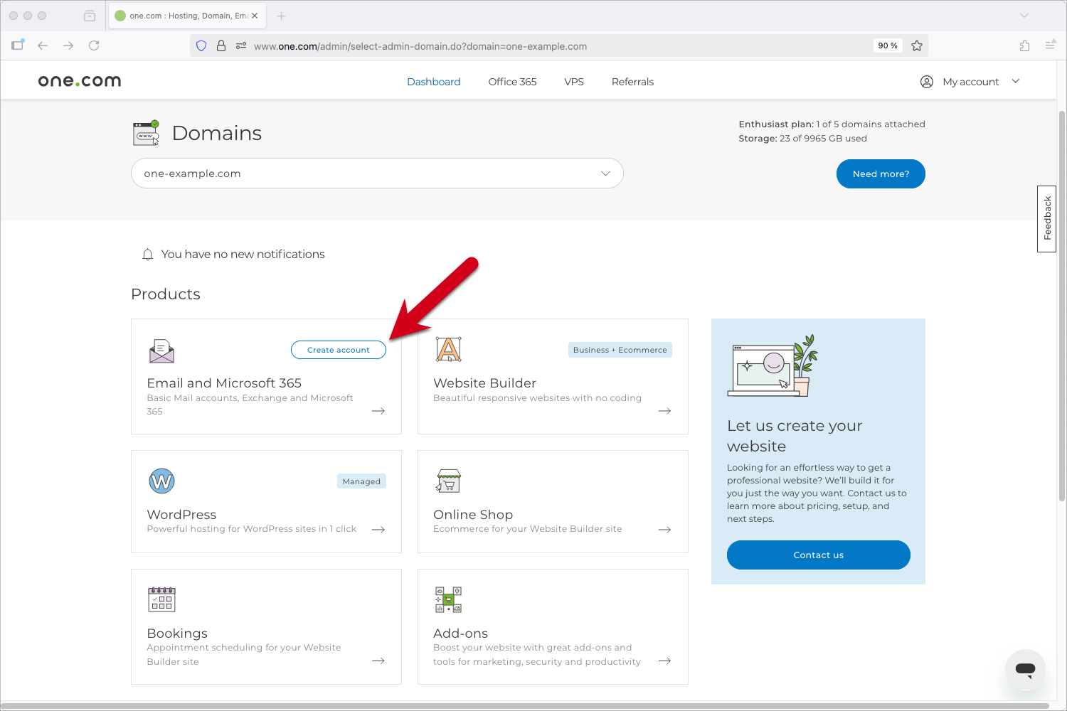Click the Add-ons puzzle icon
Viewport: 1067px width, 711px height.
tap(448, 599)
